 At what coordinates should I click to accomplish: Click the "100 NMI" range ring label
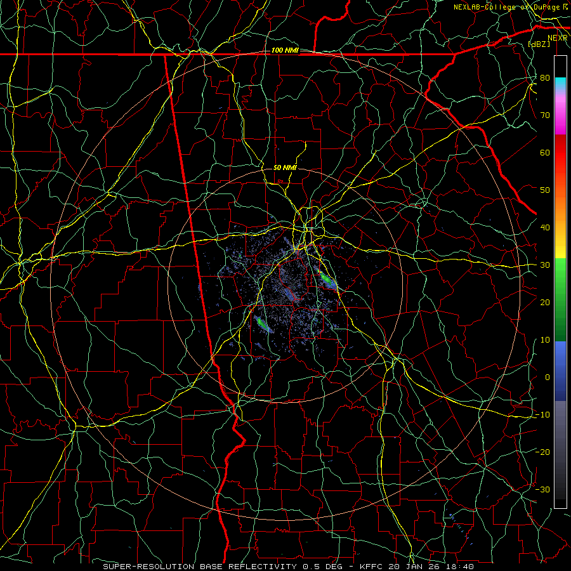point(285,50)
